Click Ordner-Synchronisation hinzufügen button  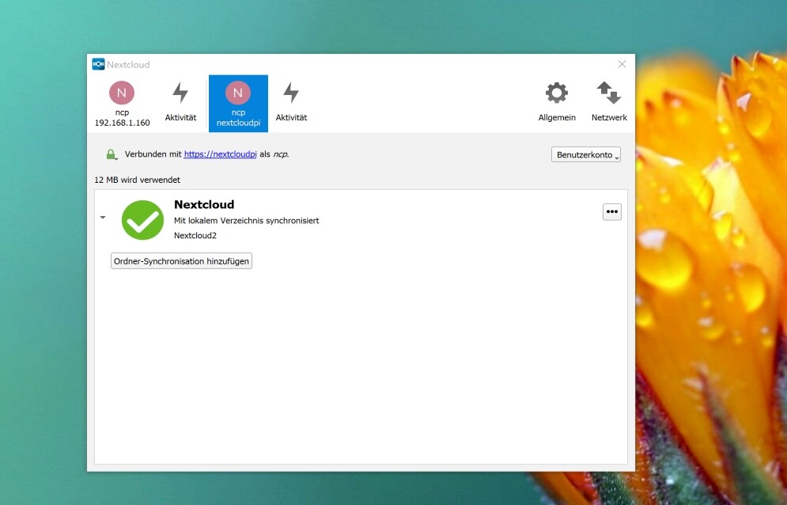click(x=181, y=260)
